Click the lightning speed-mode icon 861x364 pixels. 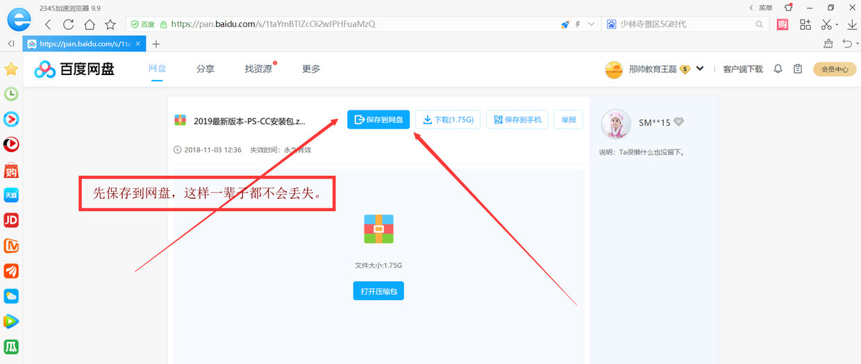tap(578, 24)
